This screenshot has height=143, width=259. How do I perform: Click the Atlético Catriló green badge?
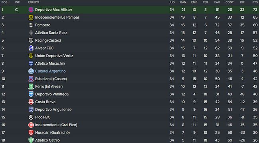click(31, 140)
